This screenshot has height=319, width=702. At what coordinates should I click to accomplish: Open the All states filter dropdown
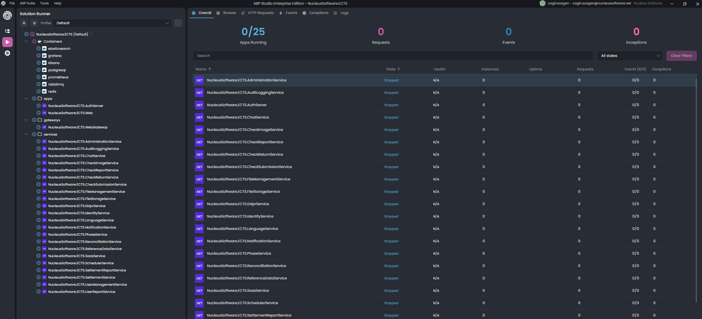[x=630, y=56]
